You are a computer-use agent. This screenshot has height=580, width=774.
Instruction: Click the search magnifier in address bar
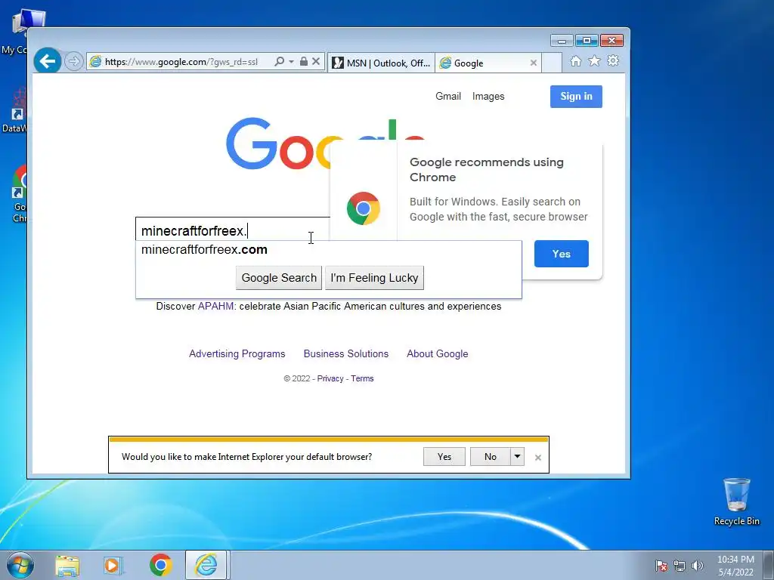tap(279, 62)
